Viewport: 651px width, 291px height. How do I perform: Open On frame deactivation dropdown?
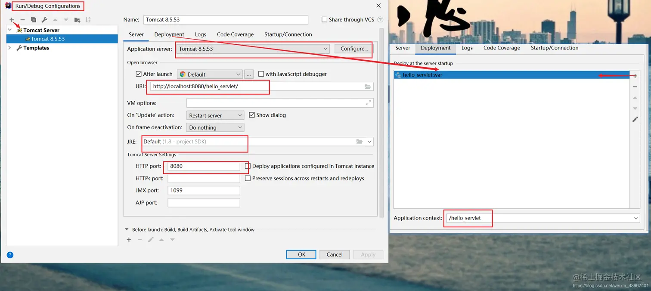coord(215,127)
